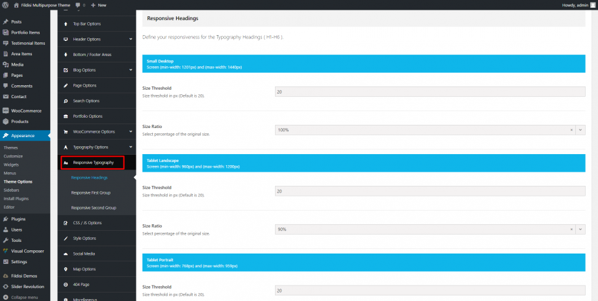Open the comments bubble icon in admin bar

tap(78, 5)
